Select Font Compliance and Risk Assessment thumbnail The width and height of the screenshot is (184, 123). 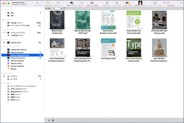(57, 48)
